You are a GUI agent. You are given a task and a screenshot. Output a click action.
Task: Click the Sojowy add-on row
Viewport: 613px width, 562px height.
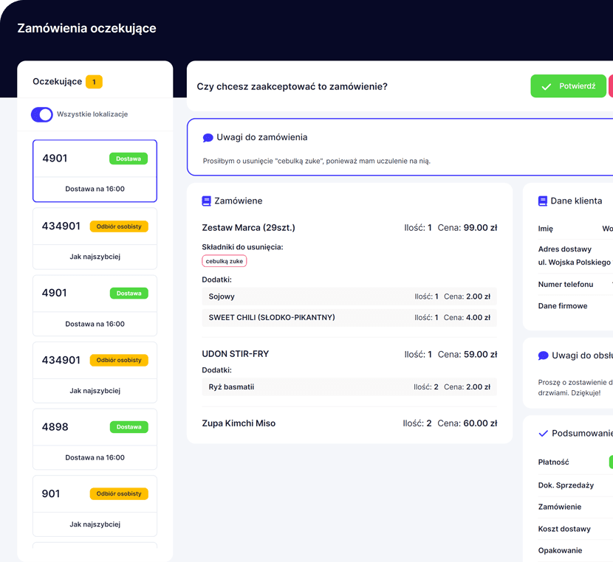(x=349, y=296)
